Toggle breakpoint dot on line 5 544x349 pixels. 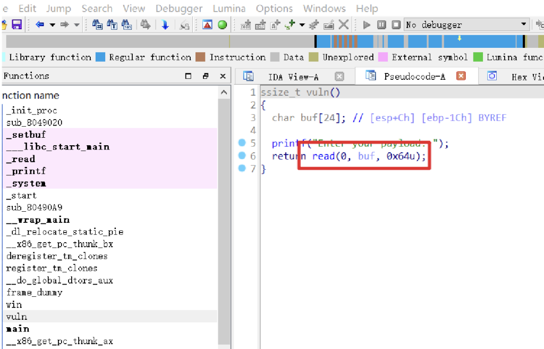click(x=243, y=143)
